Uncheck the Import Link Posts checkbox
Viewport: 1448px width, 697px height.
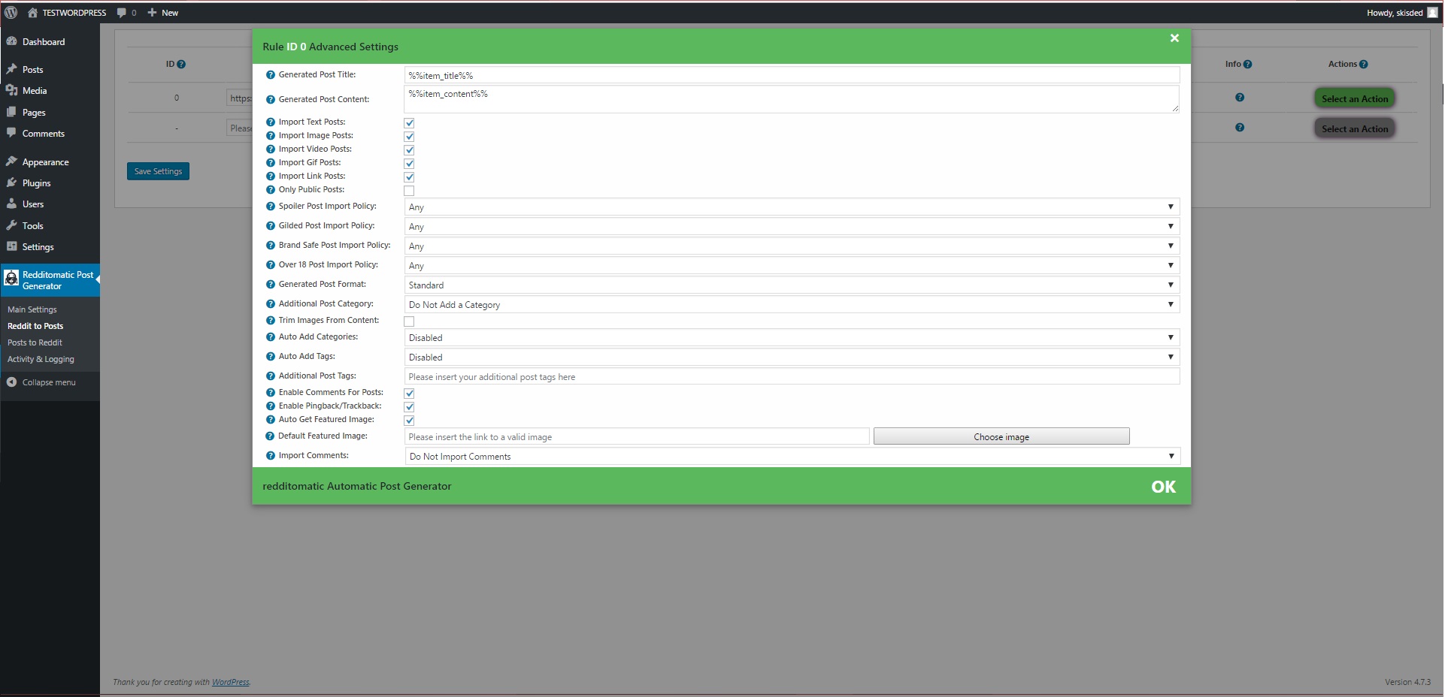tap(410, 177)
